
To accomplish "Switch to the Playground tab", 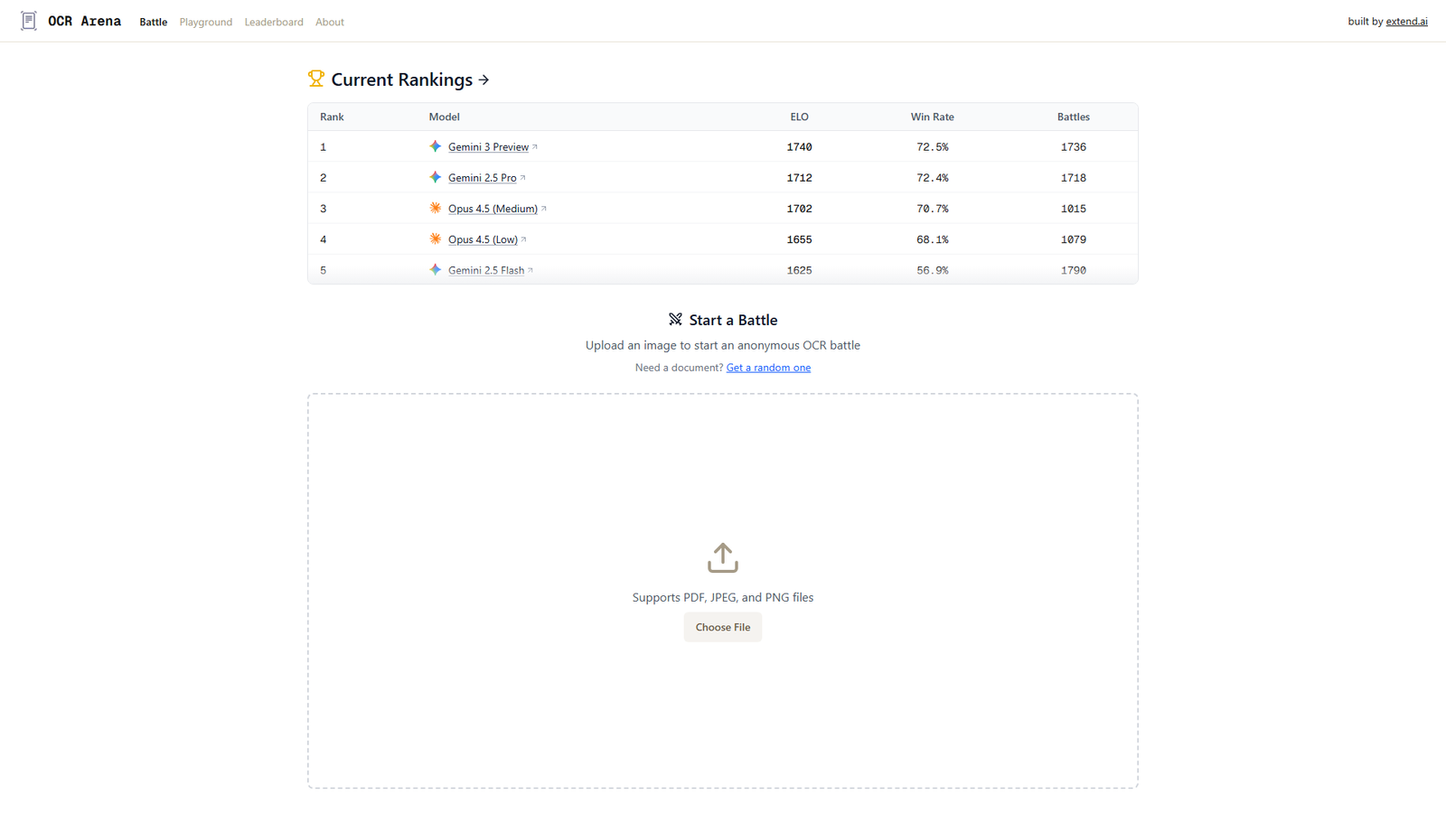I will click(x=205, y=22).
